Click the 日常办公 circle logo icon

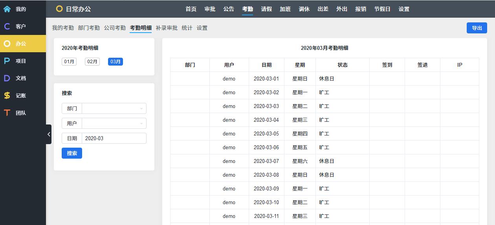59,9
